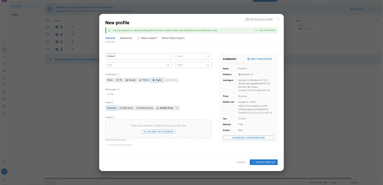
Task: Click the Start pages help icon
Action: 118,90
